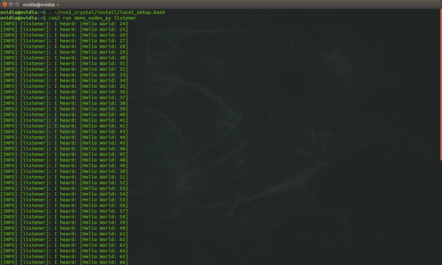442x265 pixels.
Task: Select the line Hello World: 52
Action: (x=64, y=183)
